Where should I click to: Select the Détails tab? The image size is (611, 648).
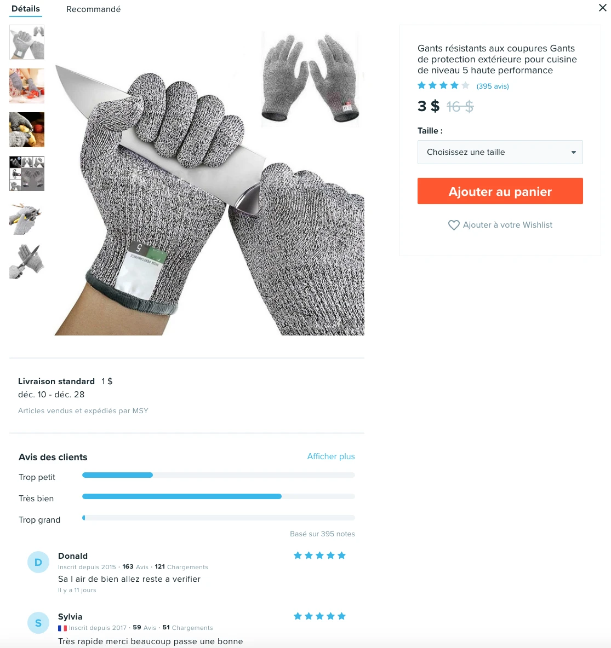pos(26,9)
